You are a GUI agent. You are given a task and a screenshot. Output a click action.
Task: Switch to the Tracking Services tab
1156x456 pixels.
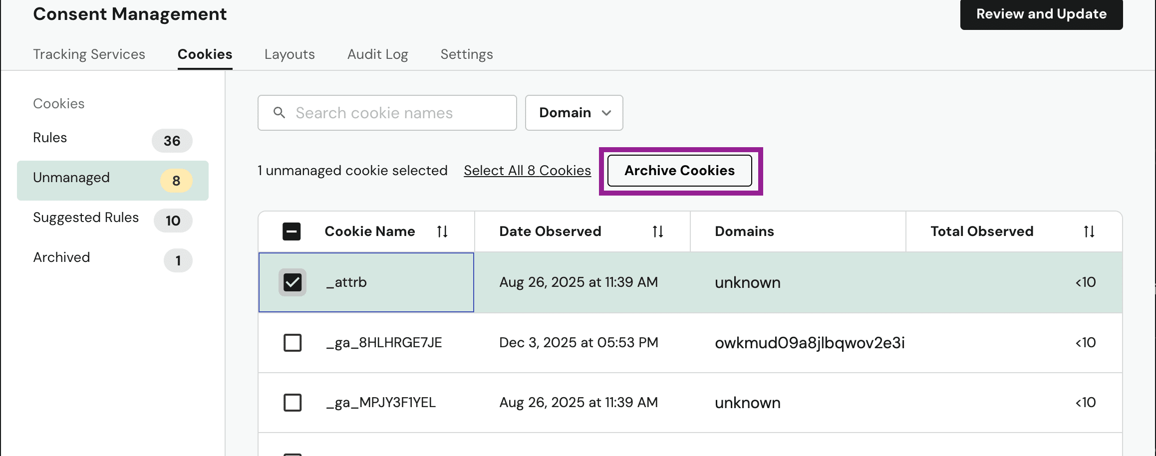coord(89,54)
